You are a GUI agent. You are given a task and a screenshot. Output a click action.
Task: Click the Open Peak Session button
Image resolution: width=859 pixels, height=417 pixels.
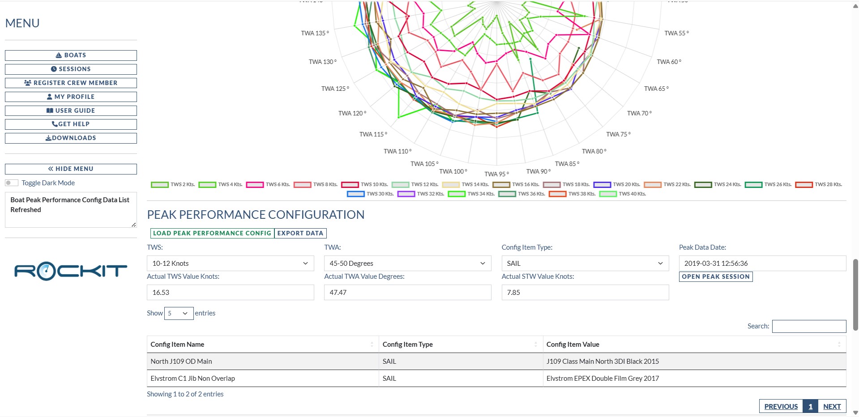(715, 277)
